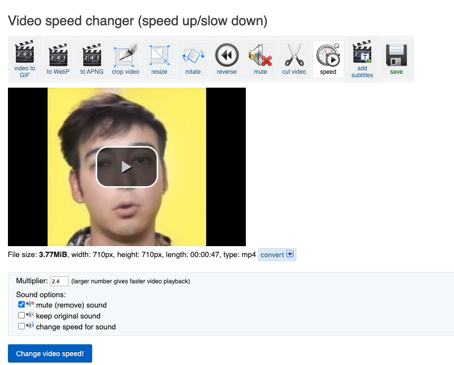Expand the convert dropdown
This screenshot has width=454, height=365.
tap(277, 255)
